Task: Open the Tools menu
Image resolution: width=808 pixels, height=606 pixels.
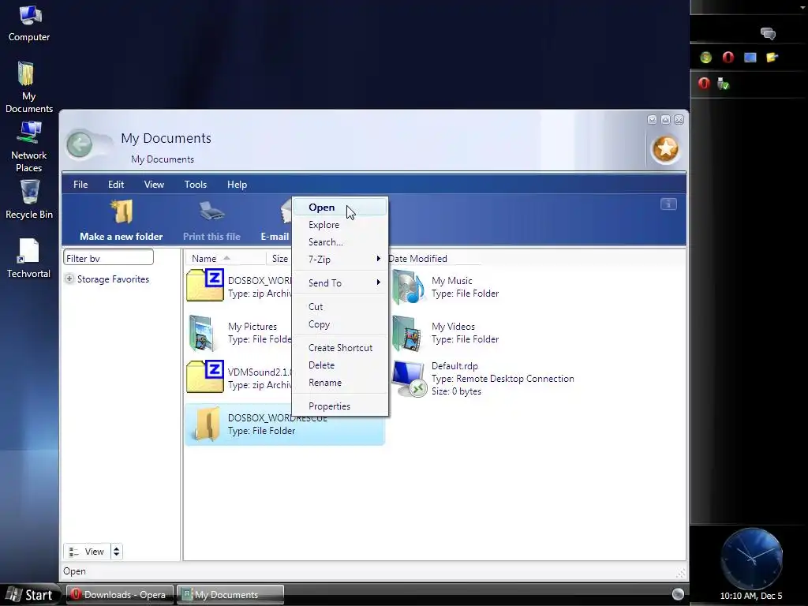Action: tap(196, 185)
